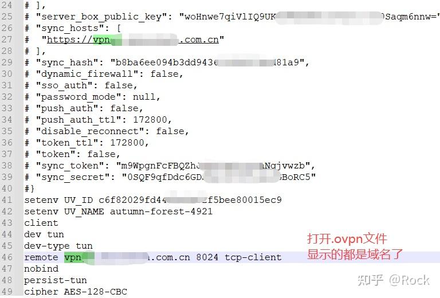
Task: Click the red annotation about .ovpn file
Action: (x=355, y=246)
